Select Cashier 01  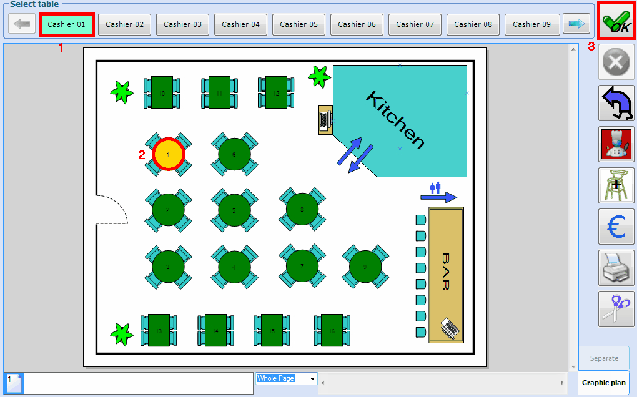67,24
